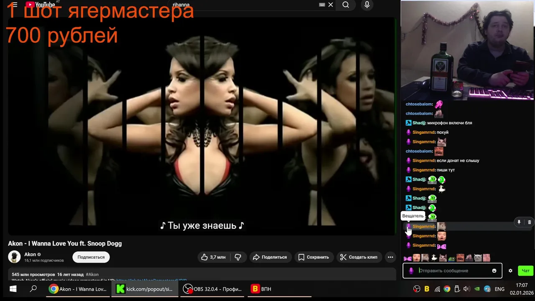Like the video showing 3,7 млн
535x301 pixels.
click(x=213, y=257)
